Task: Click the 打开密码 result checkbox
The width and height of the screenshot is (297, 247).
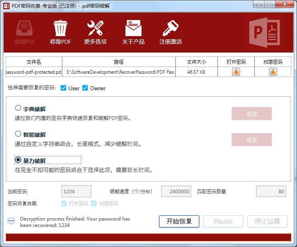Action: point(64,203)
